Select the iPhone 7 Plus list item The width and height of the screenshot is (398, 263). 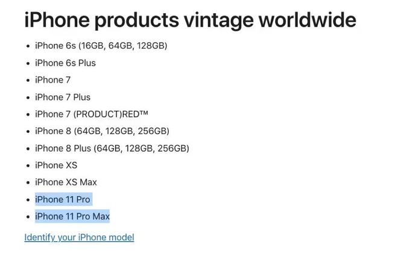tap(63, 97)
